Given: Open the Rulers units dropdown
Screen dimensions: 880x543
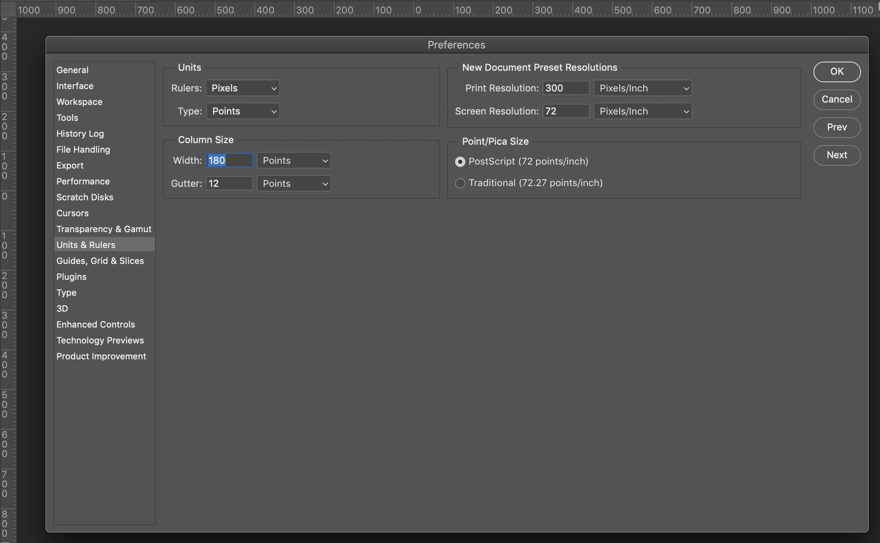Looking at the screenshot, I should point(242,88).
